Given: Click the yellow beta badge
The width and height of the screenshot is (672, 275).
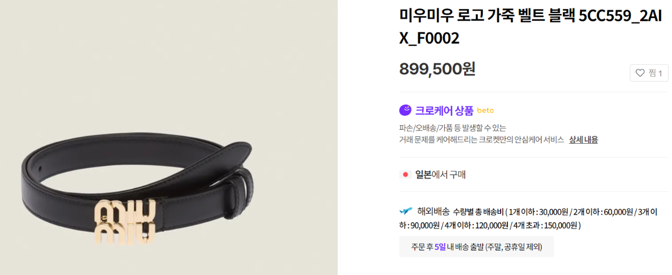Looking at the screenshot, I should click(x=485, y=111).
